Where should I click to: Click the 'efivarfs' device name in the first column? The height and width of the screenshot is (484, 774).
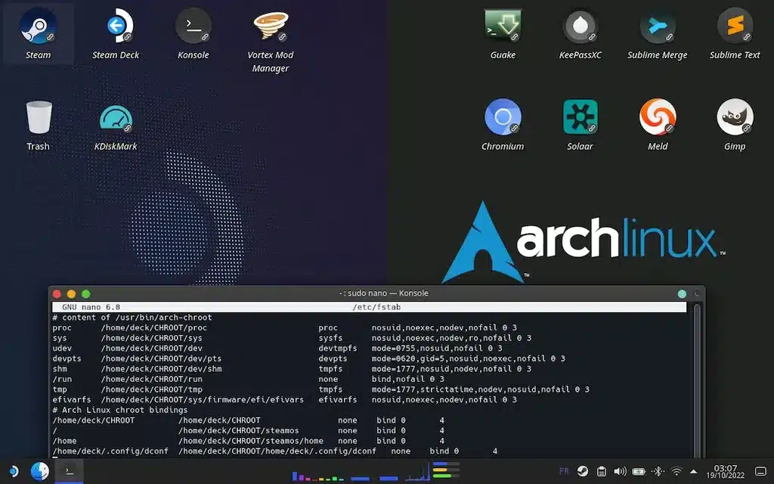pos(72,399)
